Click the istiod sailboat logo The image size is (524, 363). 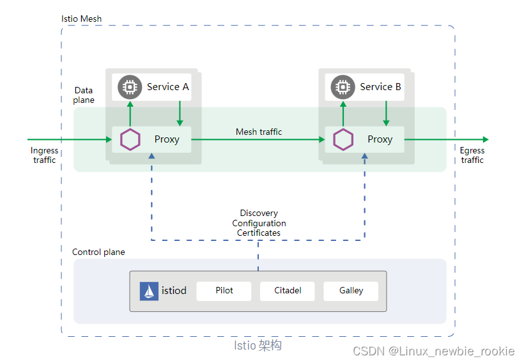click(149, 291)
